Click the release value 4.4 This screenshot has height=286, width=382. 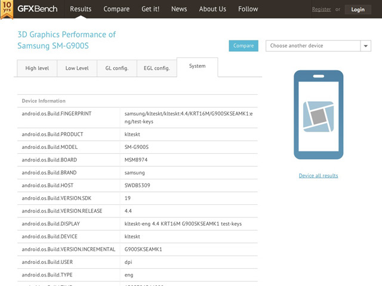point(128,211)
